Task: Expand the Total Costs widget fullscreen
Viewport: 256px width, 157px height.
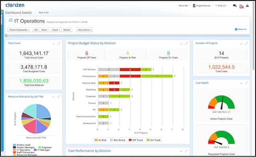Action: click(x=59, y=43)
